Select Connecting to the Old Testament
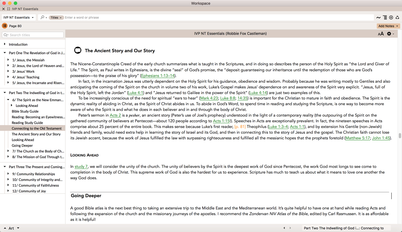 (37, 129)
